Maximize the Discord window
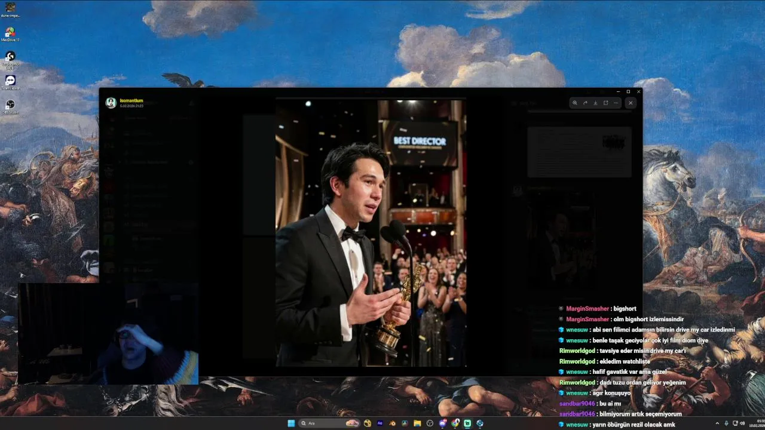This screenshot has height=430, width=765. tap(628, 91)
